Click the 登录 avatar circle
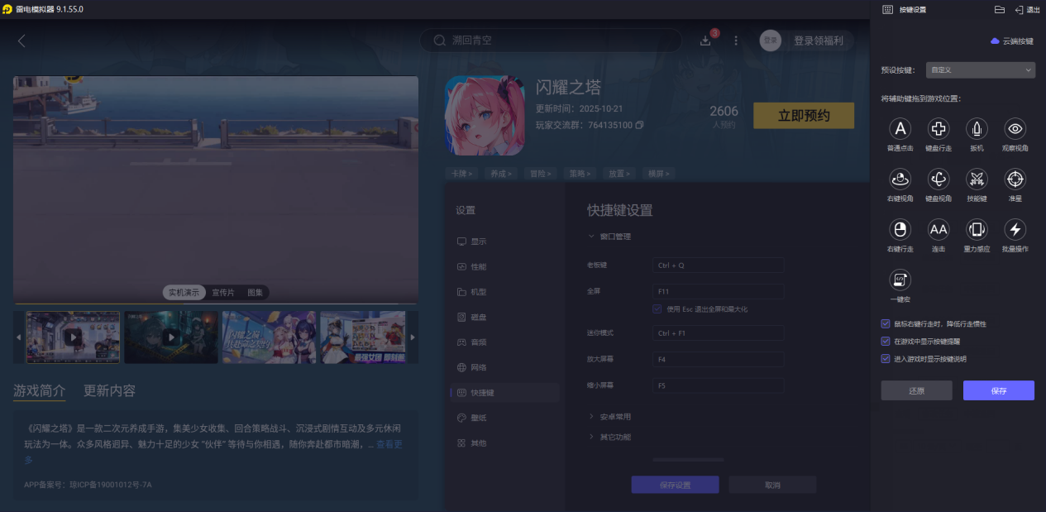1046x512 pixels. pyautogui.click(x=771, y=41)
